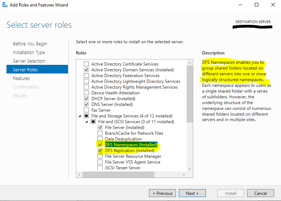Screen dimensions: 281x201
Task: Enable Active Directory Lightweight Directory Services
Action: 86,81
